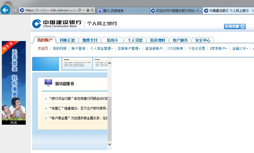The width and height of the screenshot is (254, 153).
Task: Click the 追加新账户 submenu link
Action: point(154,49)
